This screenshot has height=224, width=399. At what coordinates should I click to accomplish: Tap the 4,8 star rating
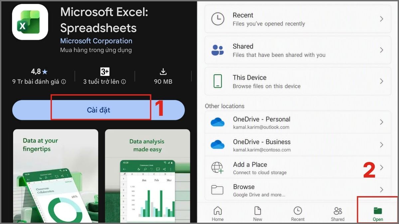39,71
